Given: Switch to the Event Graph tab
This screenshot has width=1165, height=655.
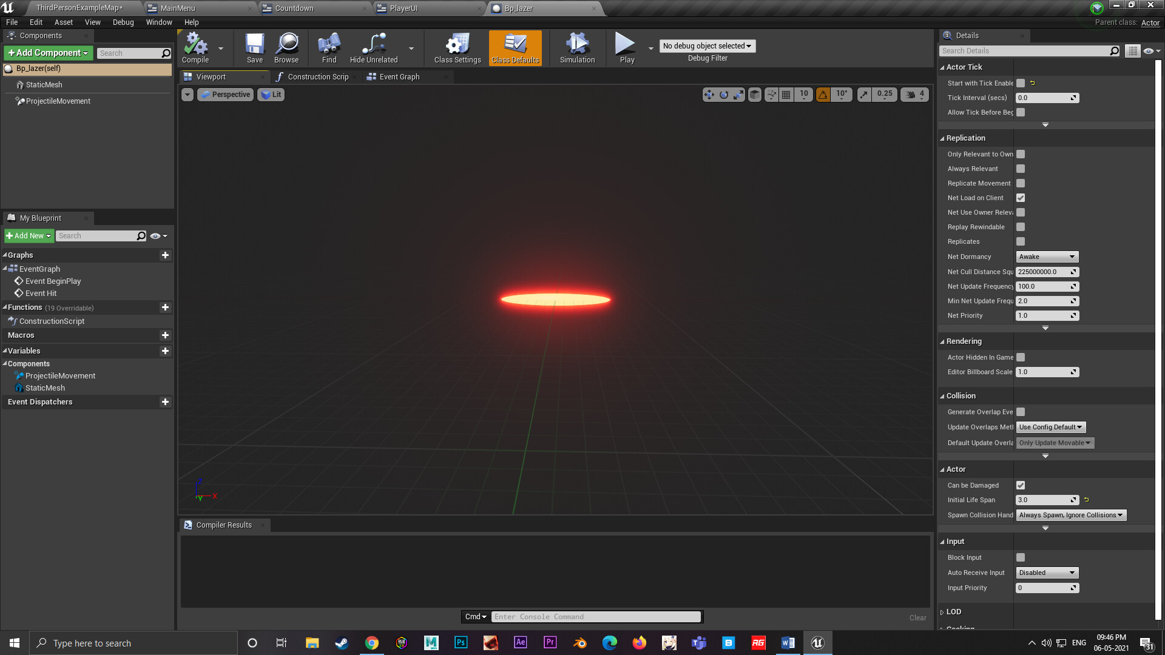Looking at the screenshot, I should [397, 76].
